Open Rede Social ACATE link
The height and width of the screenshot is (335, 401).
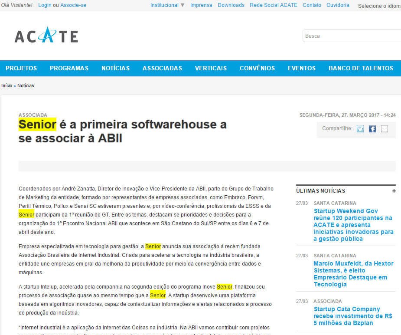pos(274,5)
